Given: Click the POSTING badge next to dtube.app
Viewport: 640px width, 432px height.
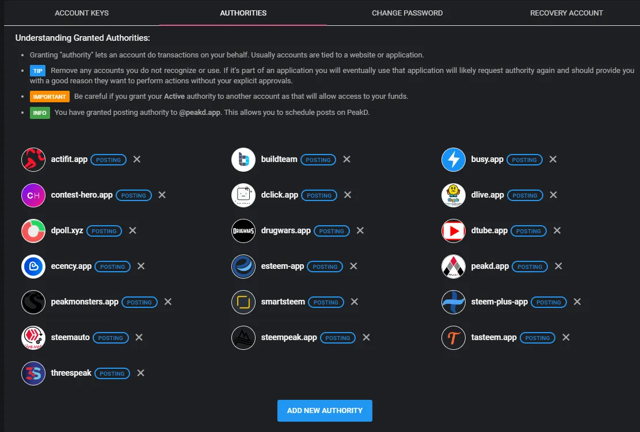Looking at the screenshot, I should [x=528, y=231].
